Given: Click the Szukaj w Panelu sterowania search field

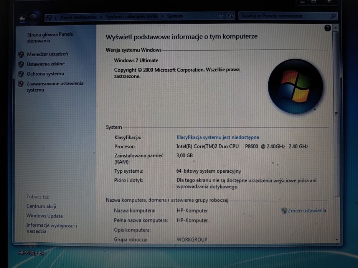Looking at the screenshot, I should [288, 16].
